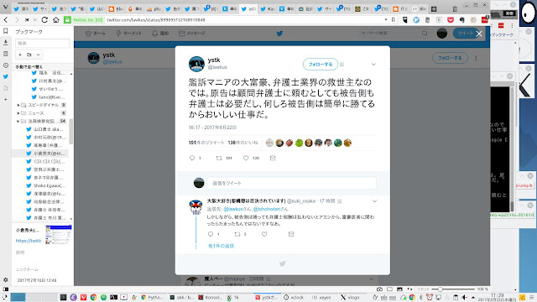Capture page with status bar camera icon
The width and height of the screenshot is (537, 302).
379,289
